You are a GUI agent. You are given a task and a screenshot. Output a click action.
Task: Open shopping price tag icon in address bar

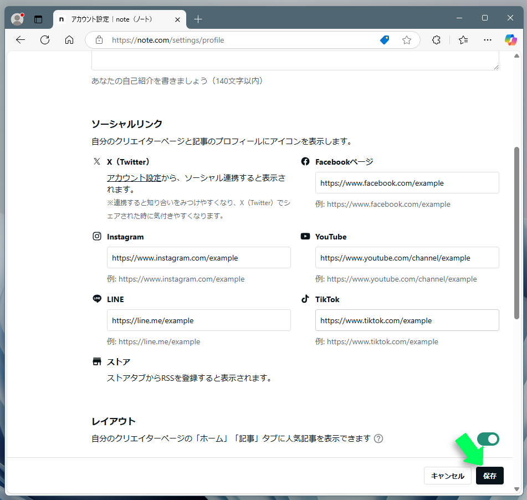(385, 40)
